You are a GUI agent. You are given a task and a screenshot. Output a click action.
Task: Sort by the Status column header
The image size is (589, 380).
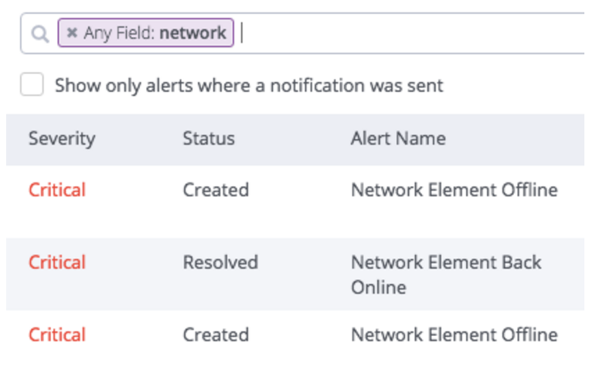point(209,138)
